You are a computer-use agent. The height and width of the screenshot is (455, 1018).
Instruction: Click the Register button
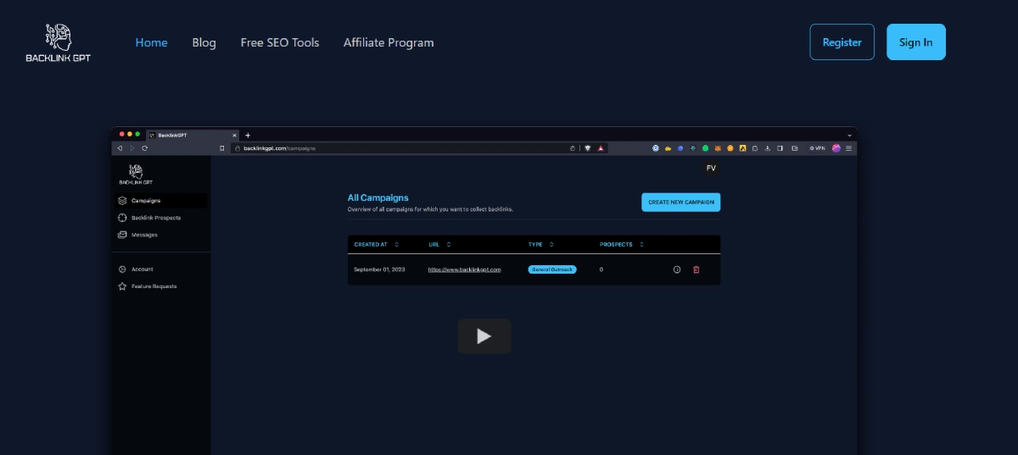tap(842, 42)
